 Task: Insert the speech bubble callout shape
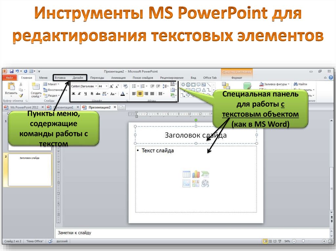[x=199, y=85]
